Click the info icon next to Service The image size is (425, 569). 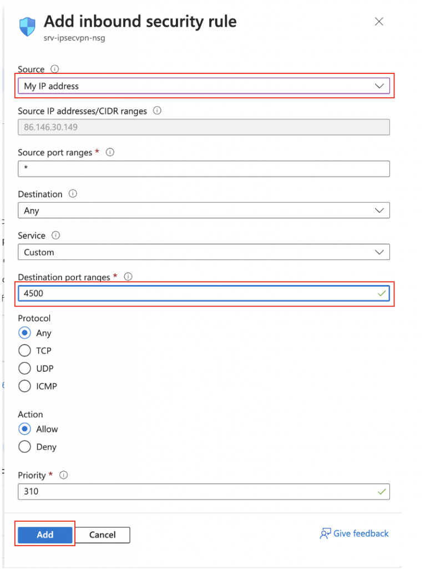coord(56,236)
